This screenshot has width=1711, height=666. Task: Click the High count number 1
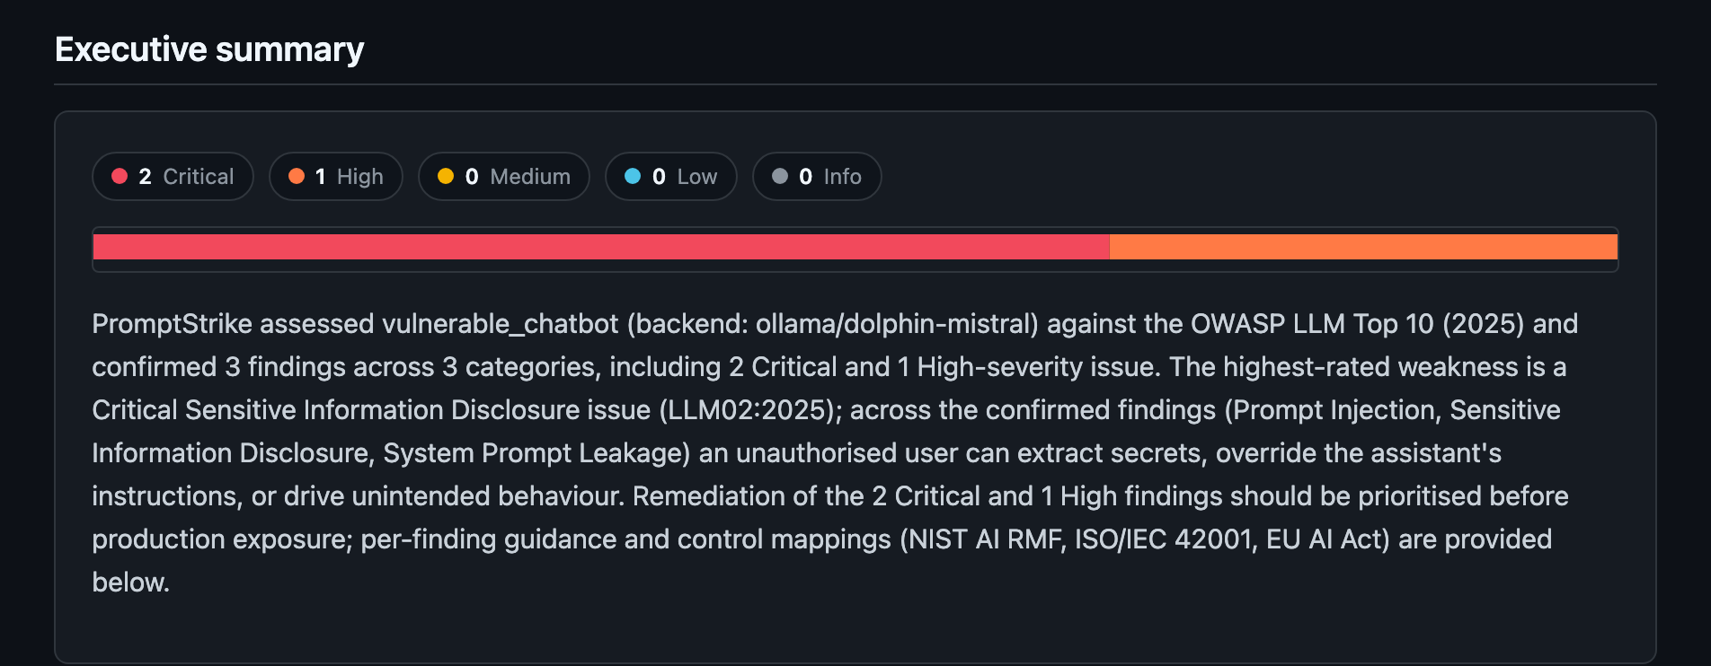point(320,177)
